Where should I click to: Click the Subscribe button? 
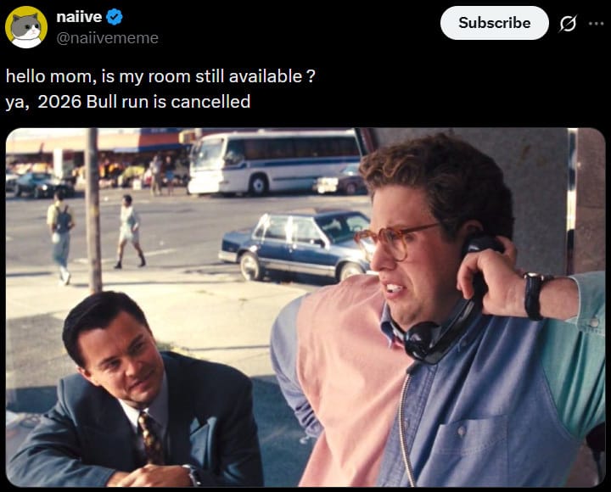pyautogui.click(x=494, y=23)
